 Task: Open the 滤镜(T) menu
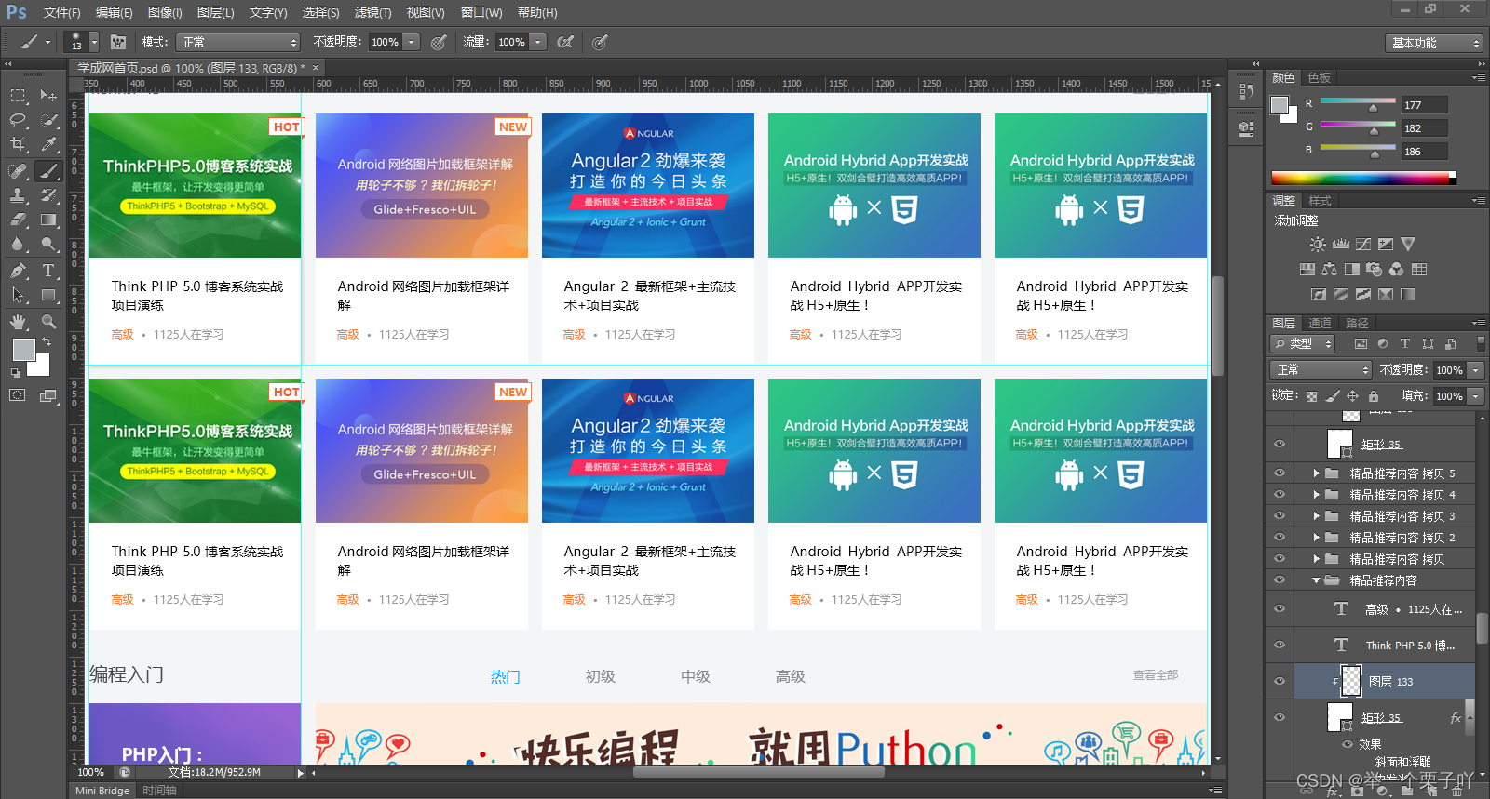(x=373, y=12)
